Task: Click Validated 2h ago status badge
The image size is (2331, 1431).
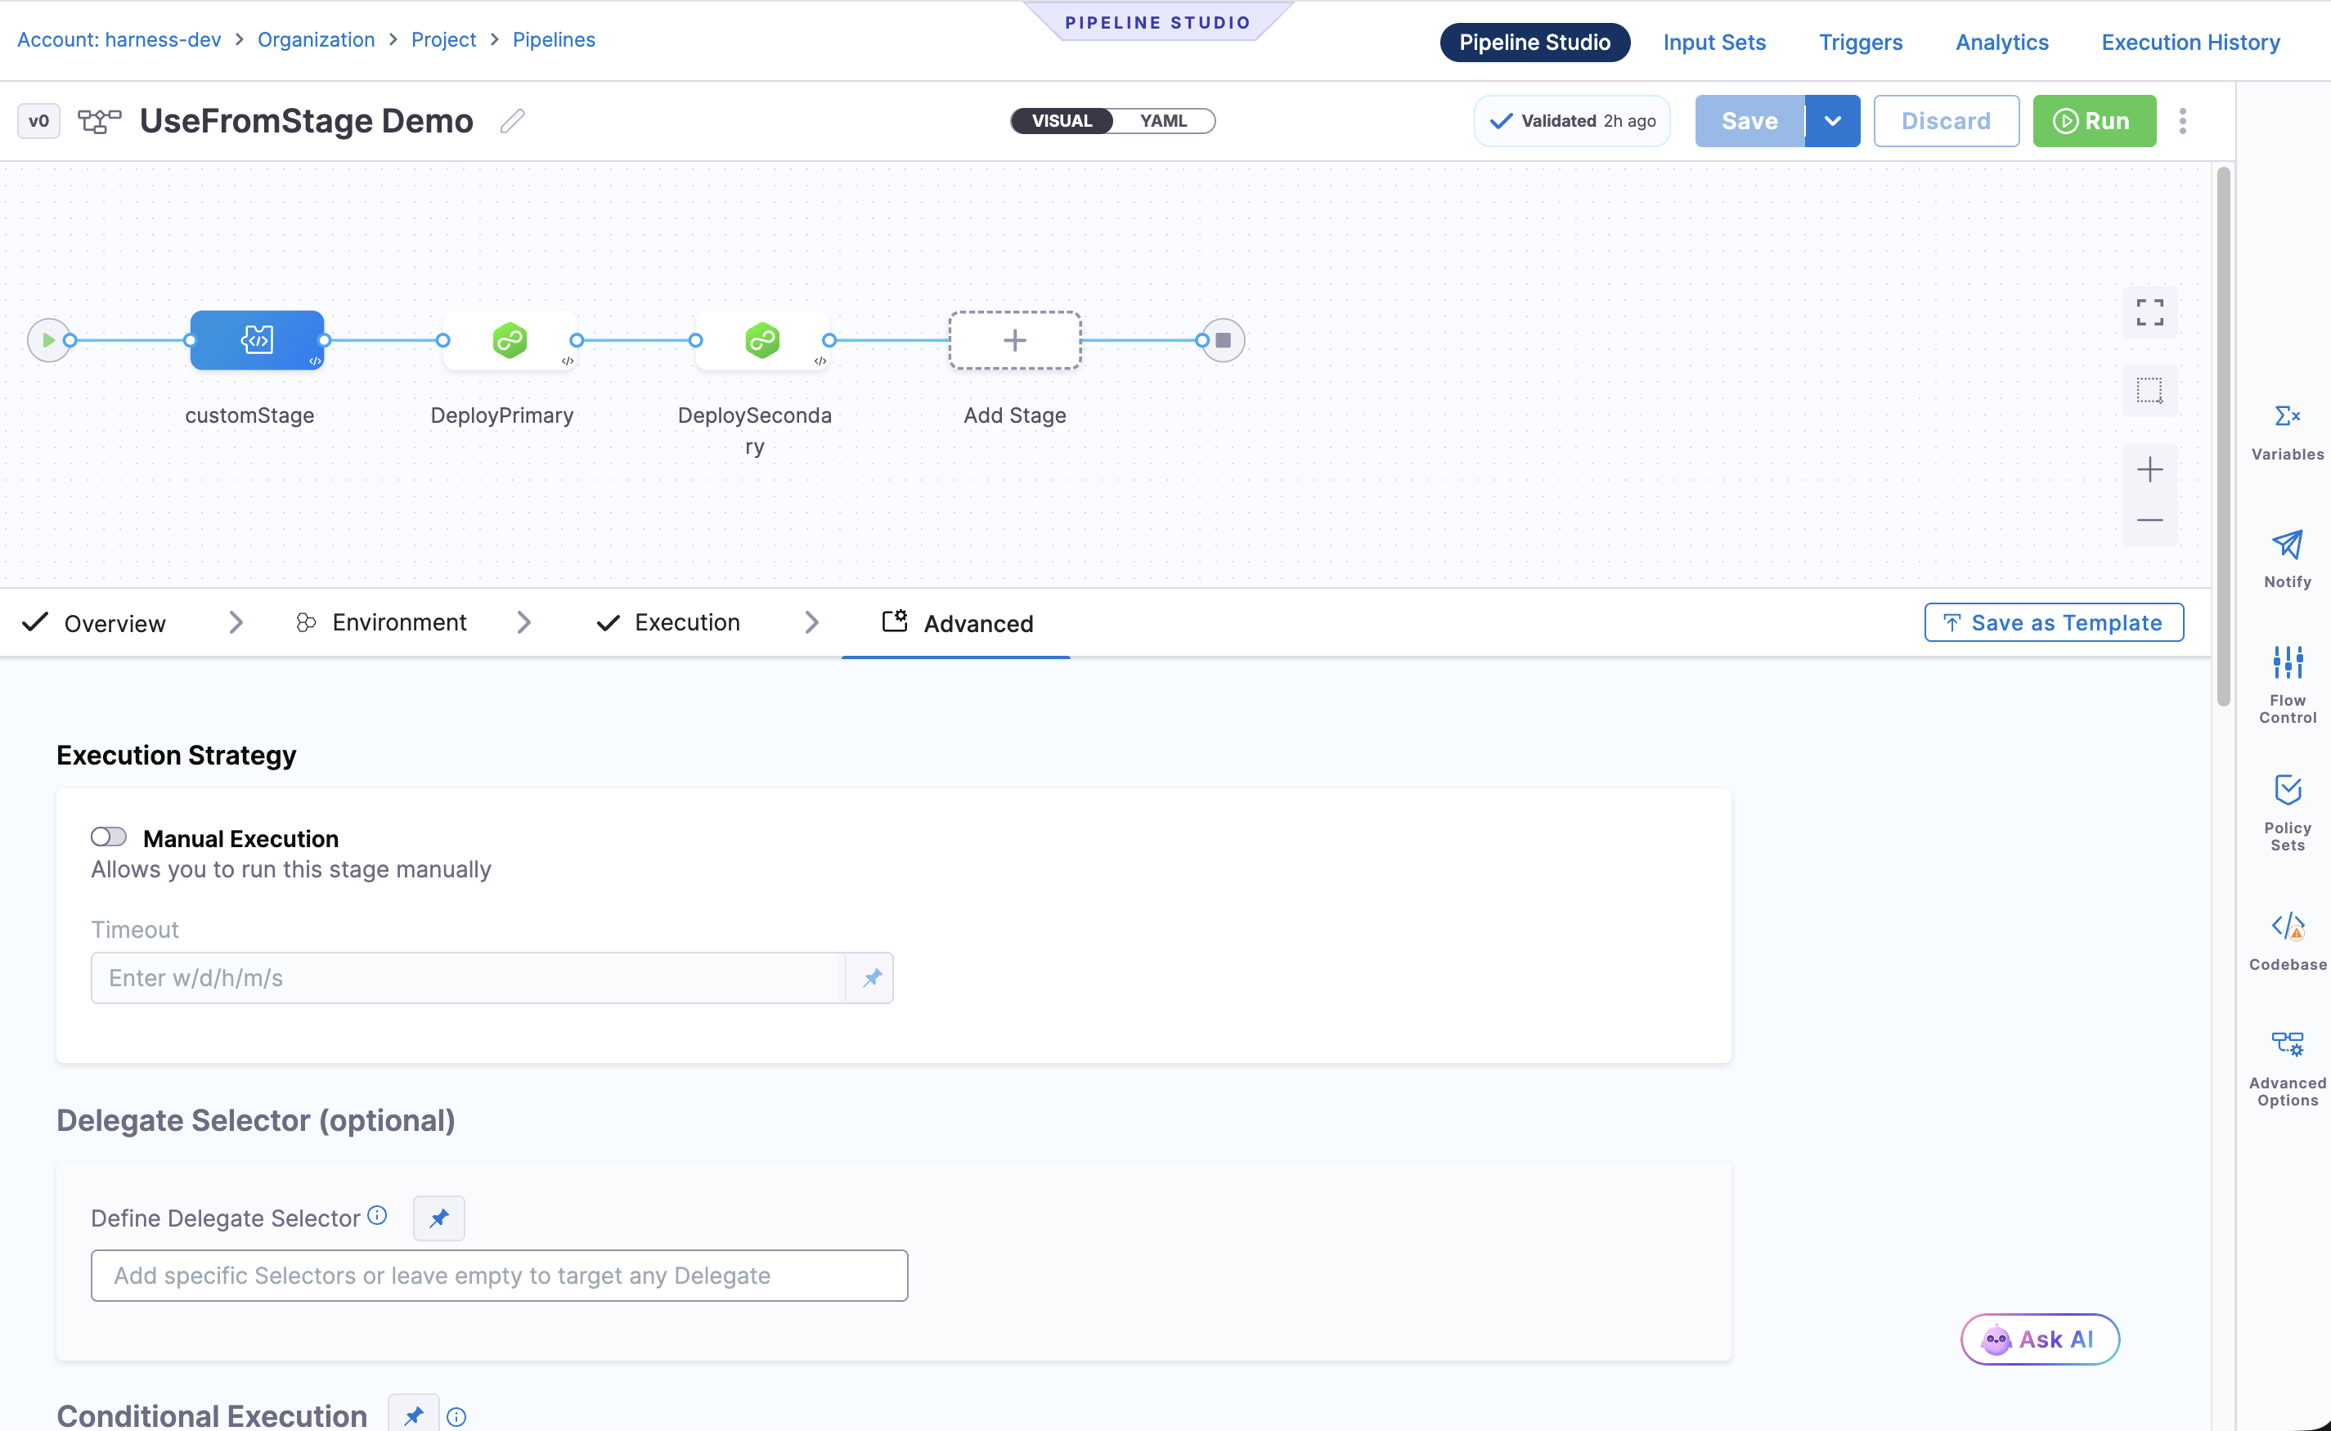Action: pyautogui.click(x=1572, y=121)
